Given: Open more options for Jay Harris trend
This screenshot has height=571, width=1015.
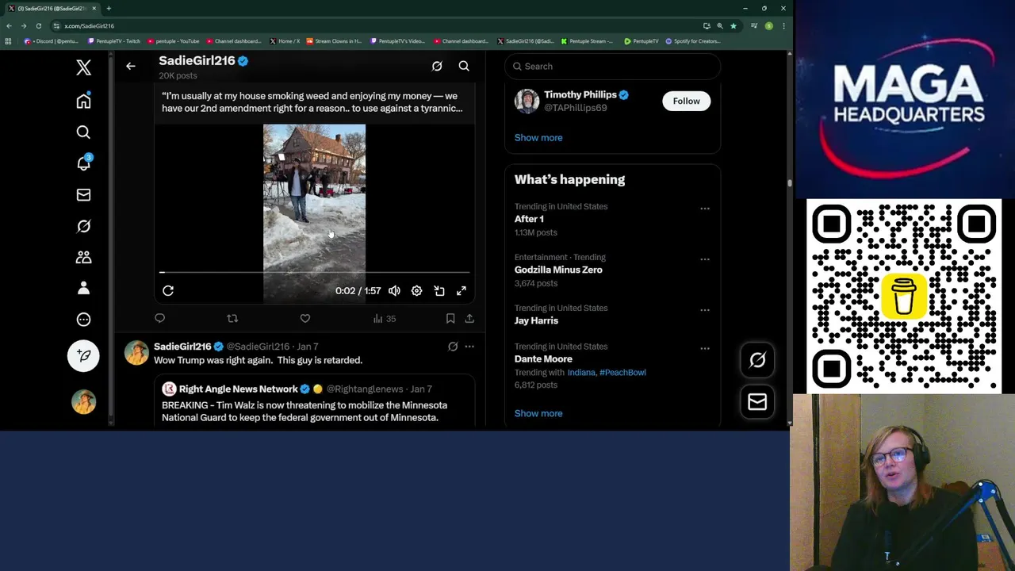Looking at the screenshot, I should (x=704, y=310).
